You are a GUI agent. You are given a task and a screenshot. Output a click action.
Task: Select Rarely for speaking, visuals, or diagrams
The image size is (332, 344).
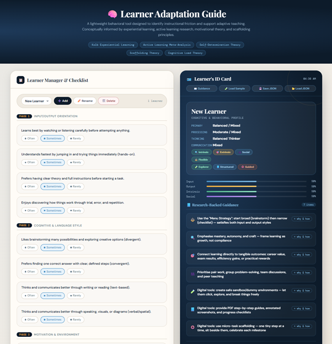(76, 320)
